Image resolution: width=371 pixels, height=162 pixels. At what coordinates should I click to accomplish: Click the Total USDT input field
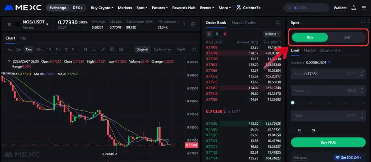coord(328,116)
